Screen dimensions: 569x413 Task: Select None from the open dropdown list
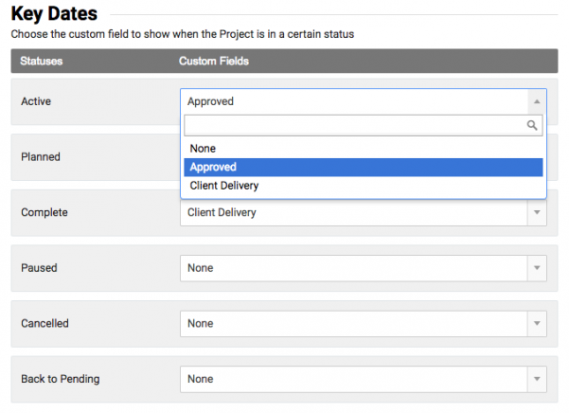(203, 149)
